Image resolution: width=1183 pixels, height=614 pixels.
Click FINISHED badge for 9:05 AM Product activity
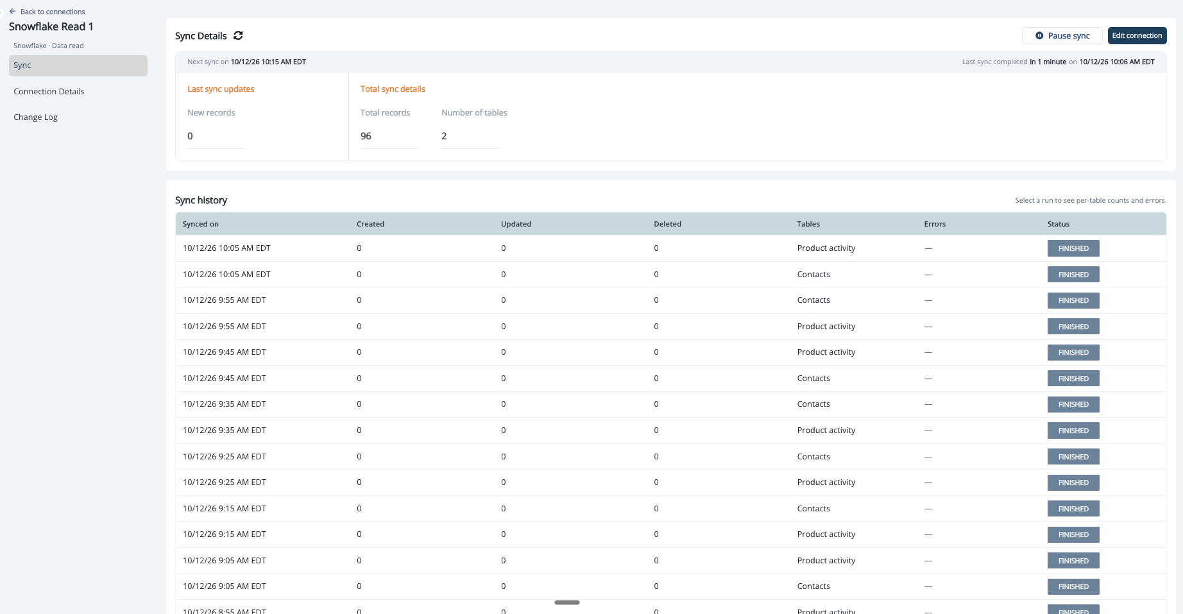(1073, 561)
